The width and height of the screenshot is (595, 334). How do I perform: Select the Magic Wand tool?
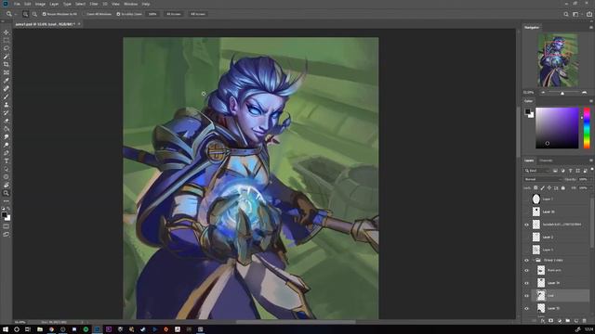click(x=7, y=57)
